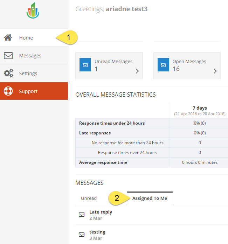Click the blue Open Messages envelope icon

point(163,65)
